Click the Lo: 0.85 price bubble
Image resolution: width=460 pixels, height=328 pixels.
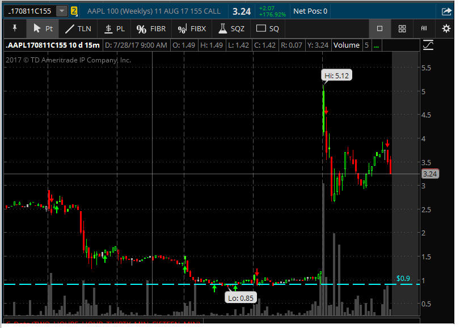(x=240, y=298)
